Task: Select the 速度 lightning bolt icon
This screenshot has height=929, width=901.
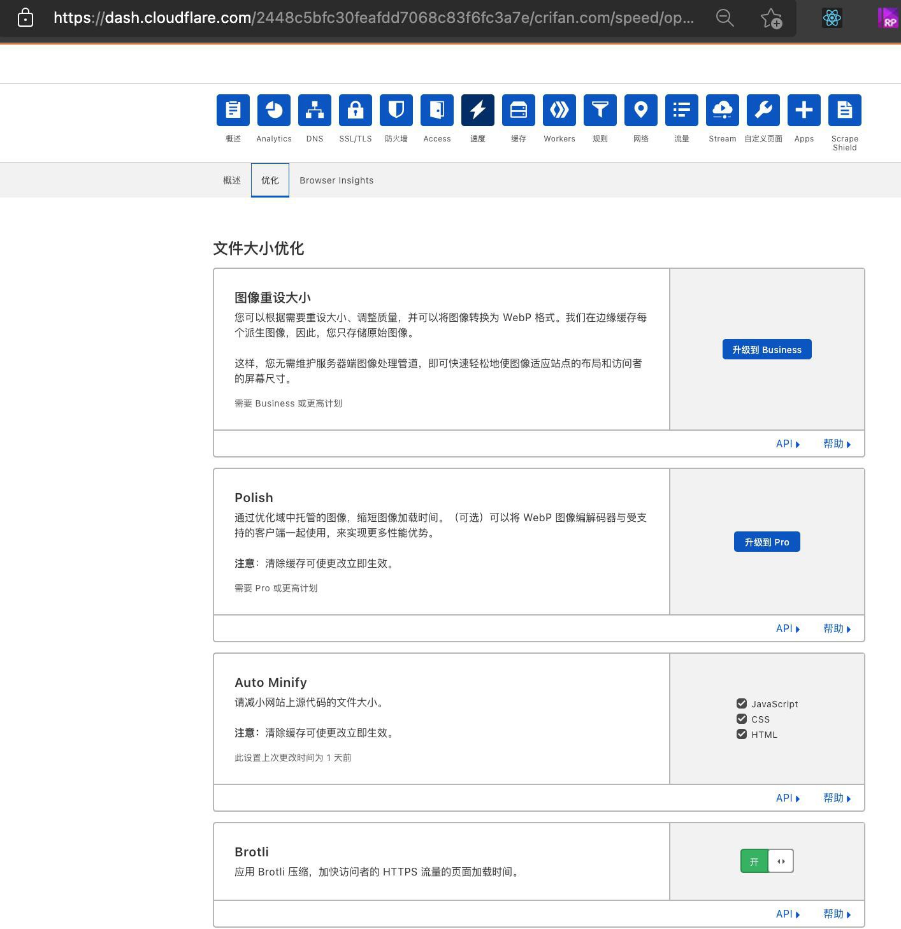Action: pos(478,110)
